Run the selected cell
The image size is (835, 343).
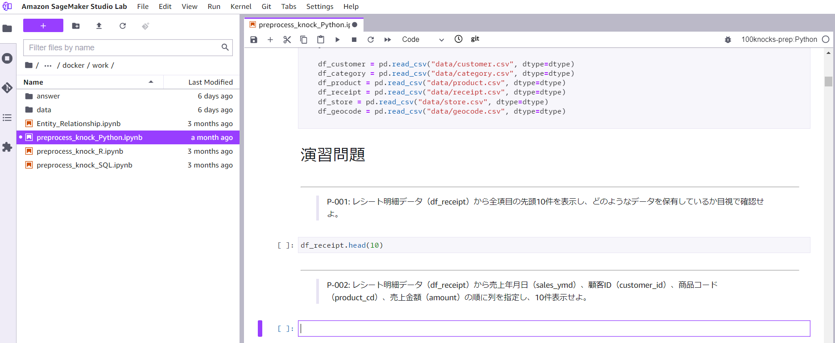(337, 40)
